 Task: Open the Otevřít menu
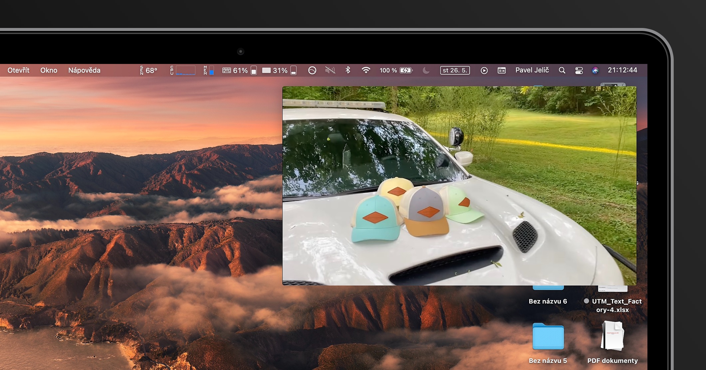[x=18, y=70]
